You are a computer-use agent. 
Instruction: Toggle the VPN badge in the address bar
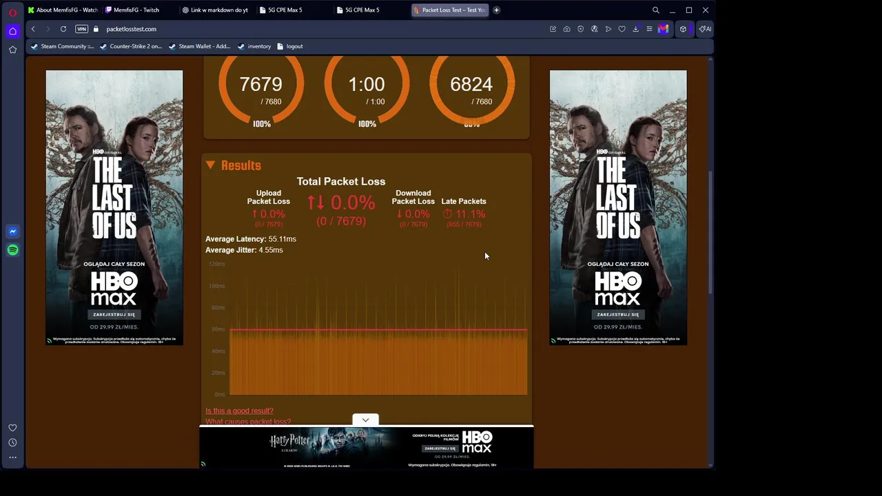(x=81, y=29)
